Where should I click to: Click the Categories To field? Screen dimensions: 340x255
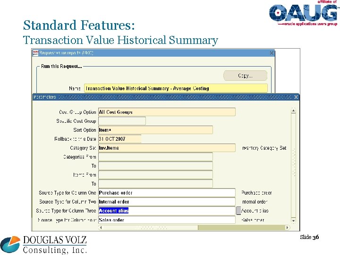click(155, 166)
